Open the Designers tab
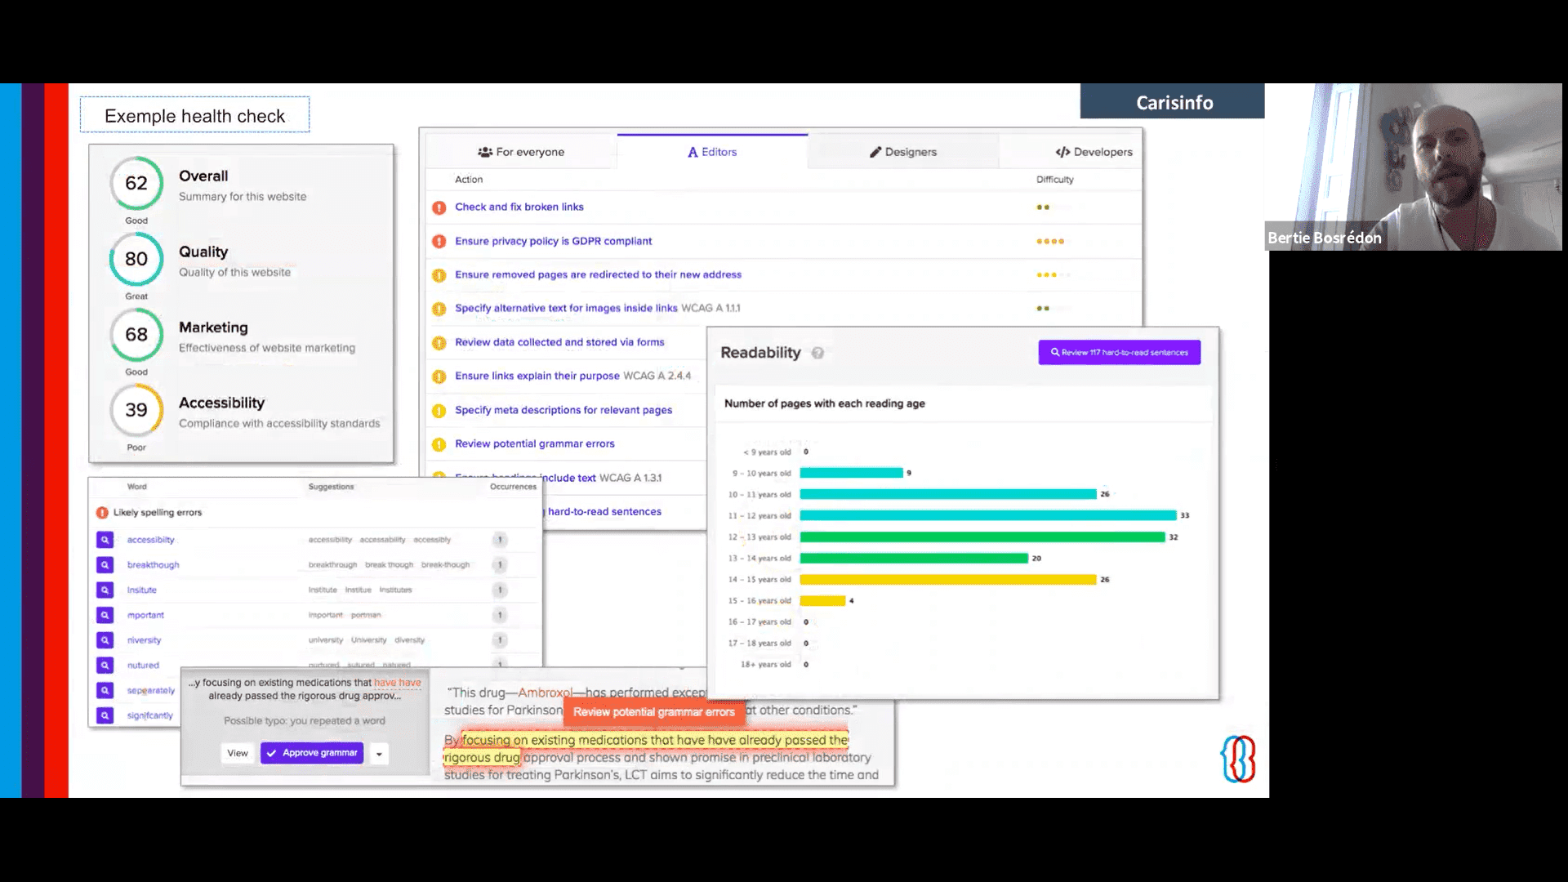The width and height of the screenshot is (1568, 882). (x=903, y=152)
